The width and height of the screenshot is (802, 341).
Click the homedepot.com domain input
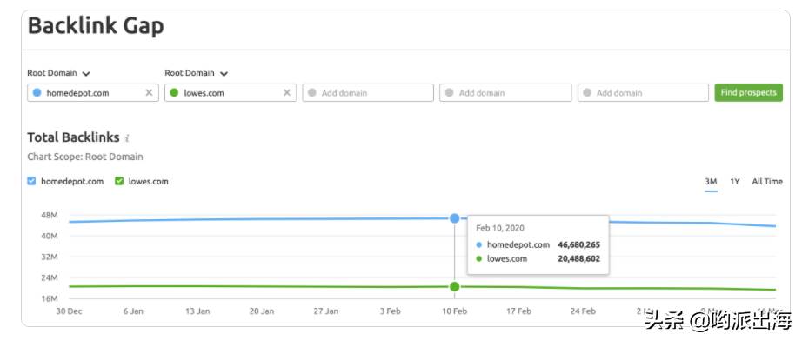(93, 92)
